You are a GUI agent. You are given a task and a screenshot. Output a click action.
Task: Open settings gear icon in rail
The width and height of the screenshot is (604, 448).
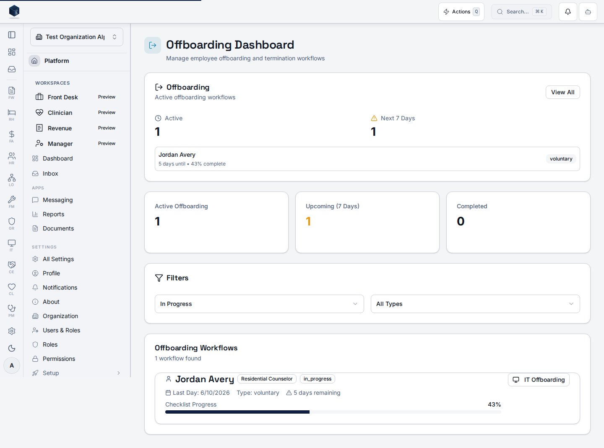[12, 331]
